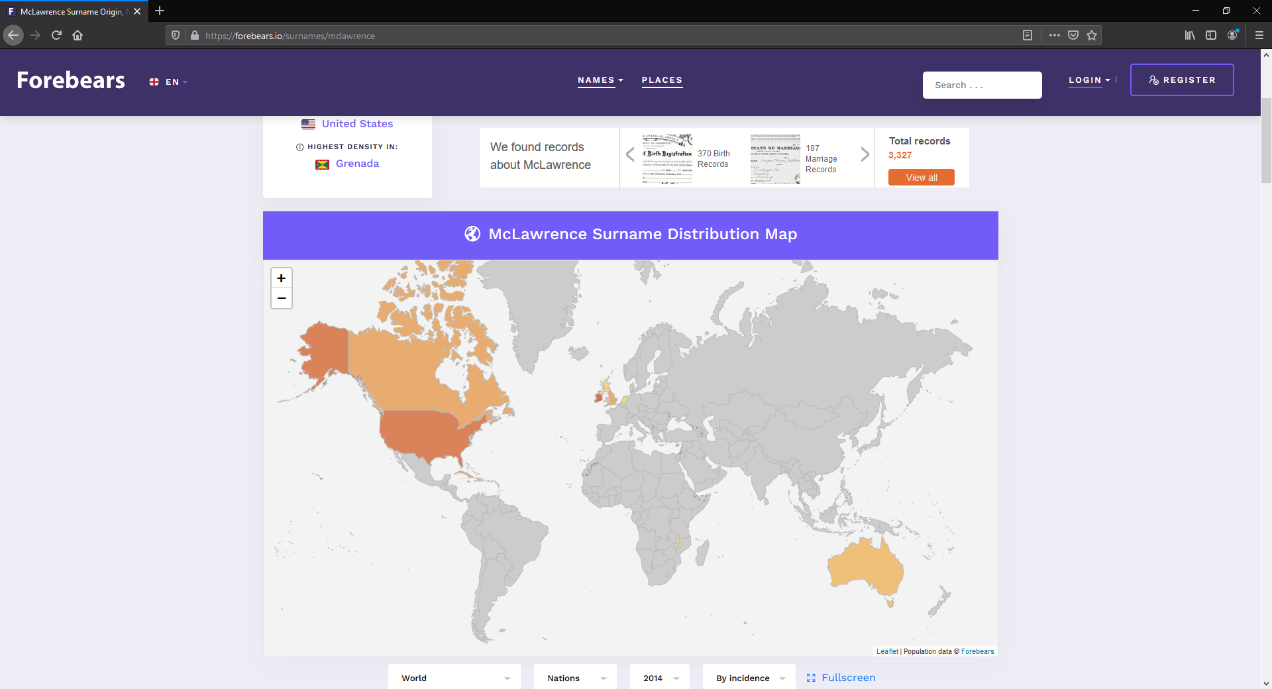
Task: Open the PLACES menu item
Action: pos(662,80)
